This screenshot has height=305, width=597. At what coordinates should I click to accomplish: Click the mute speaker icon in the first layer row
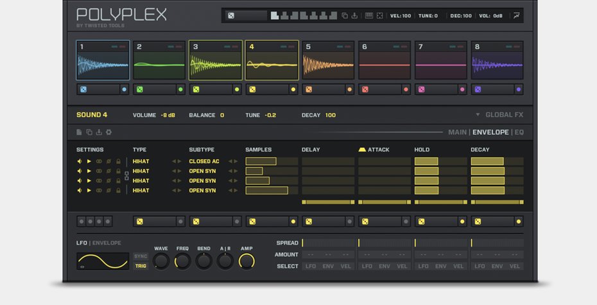[80, 162]
